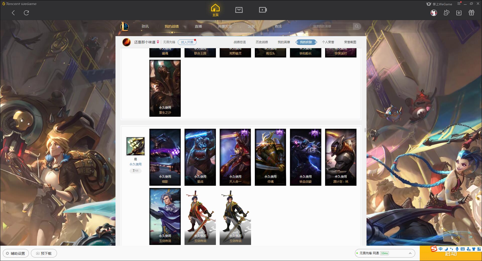Click the 易 champion portrait icon

coord(135,146)
